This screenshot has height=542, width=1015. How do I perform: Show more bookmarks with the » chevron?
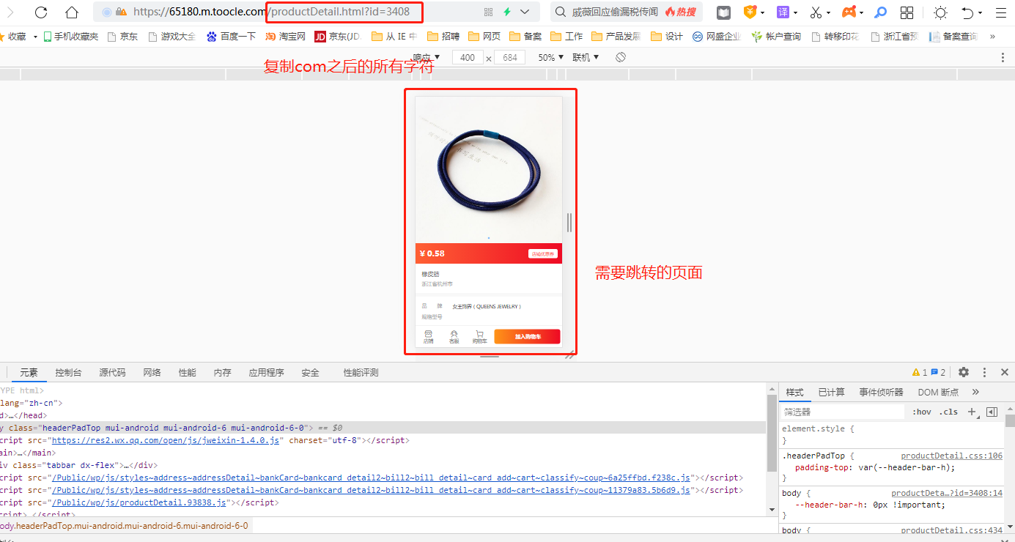click(992, 37)
